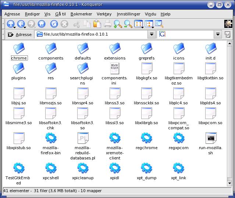
Task: Open the Vis menu
Action: point(47,14)
